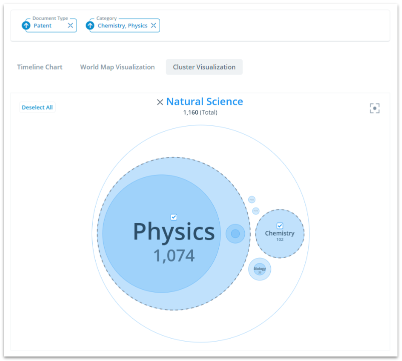This screenshot has height=361, width=402.
Task: Click the Physics count value 1,074
Action: [174, 255]
